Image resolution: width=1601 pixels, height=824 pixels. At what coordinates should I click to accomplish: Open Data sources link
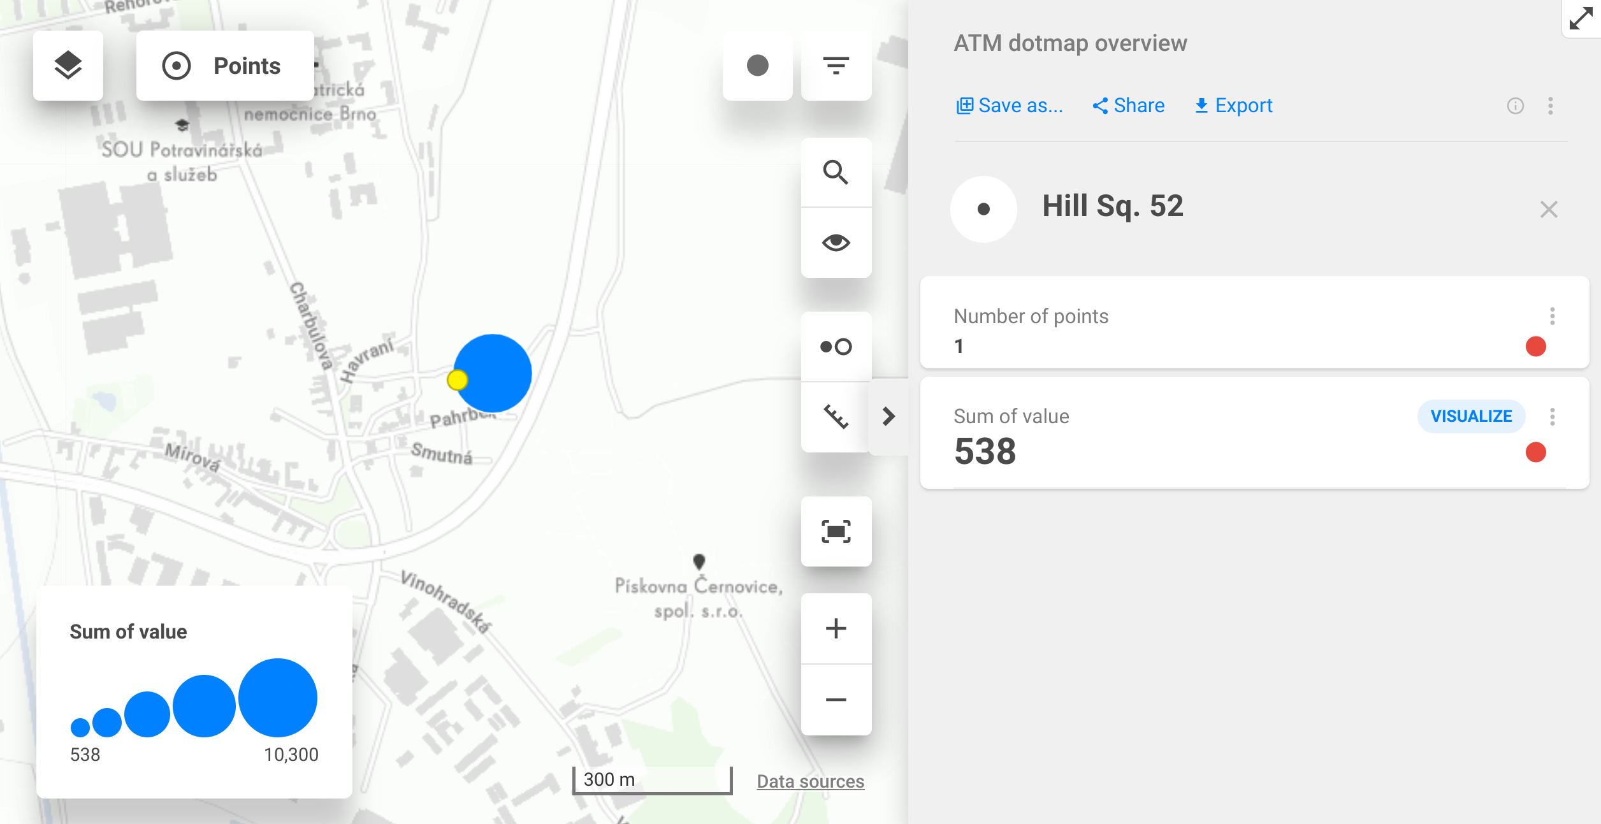point(810,781)
